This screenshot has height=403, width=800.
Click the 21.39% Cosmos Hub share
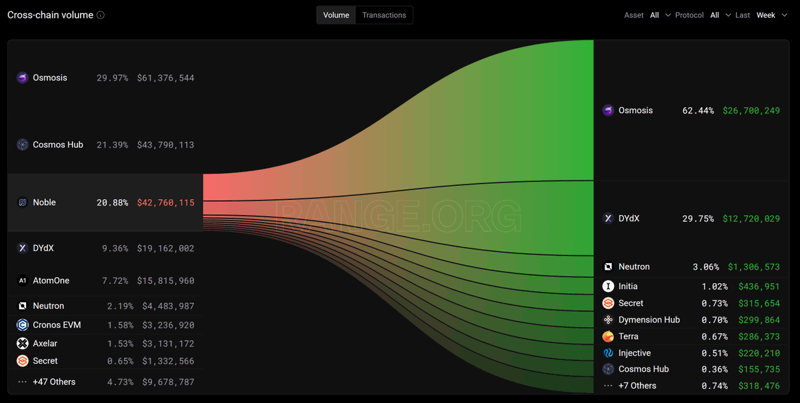pos(112,145)
